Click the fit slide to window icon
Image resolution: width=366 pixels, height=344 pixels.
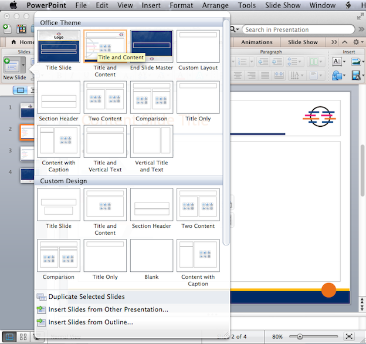[x=350, y=336]
